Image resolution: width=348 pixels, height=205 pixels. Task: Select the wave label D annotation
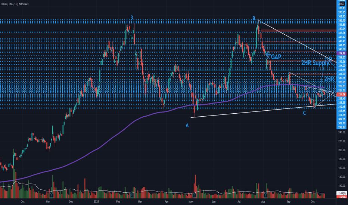[330, 59]
